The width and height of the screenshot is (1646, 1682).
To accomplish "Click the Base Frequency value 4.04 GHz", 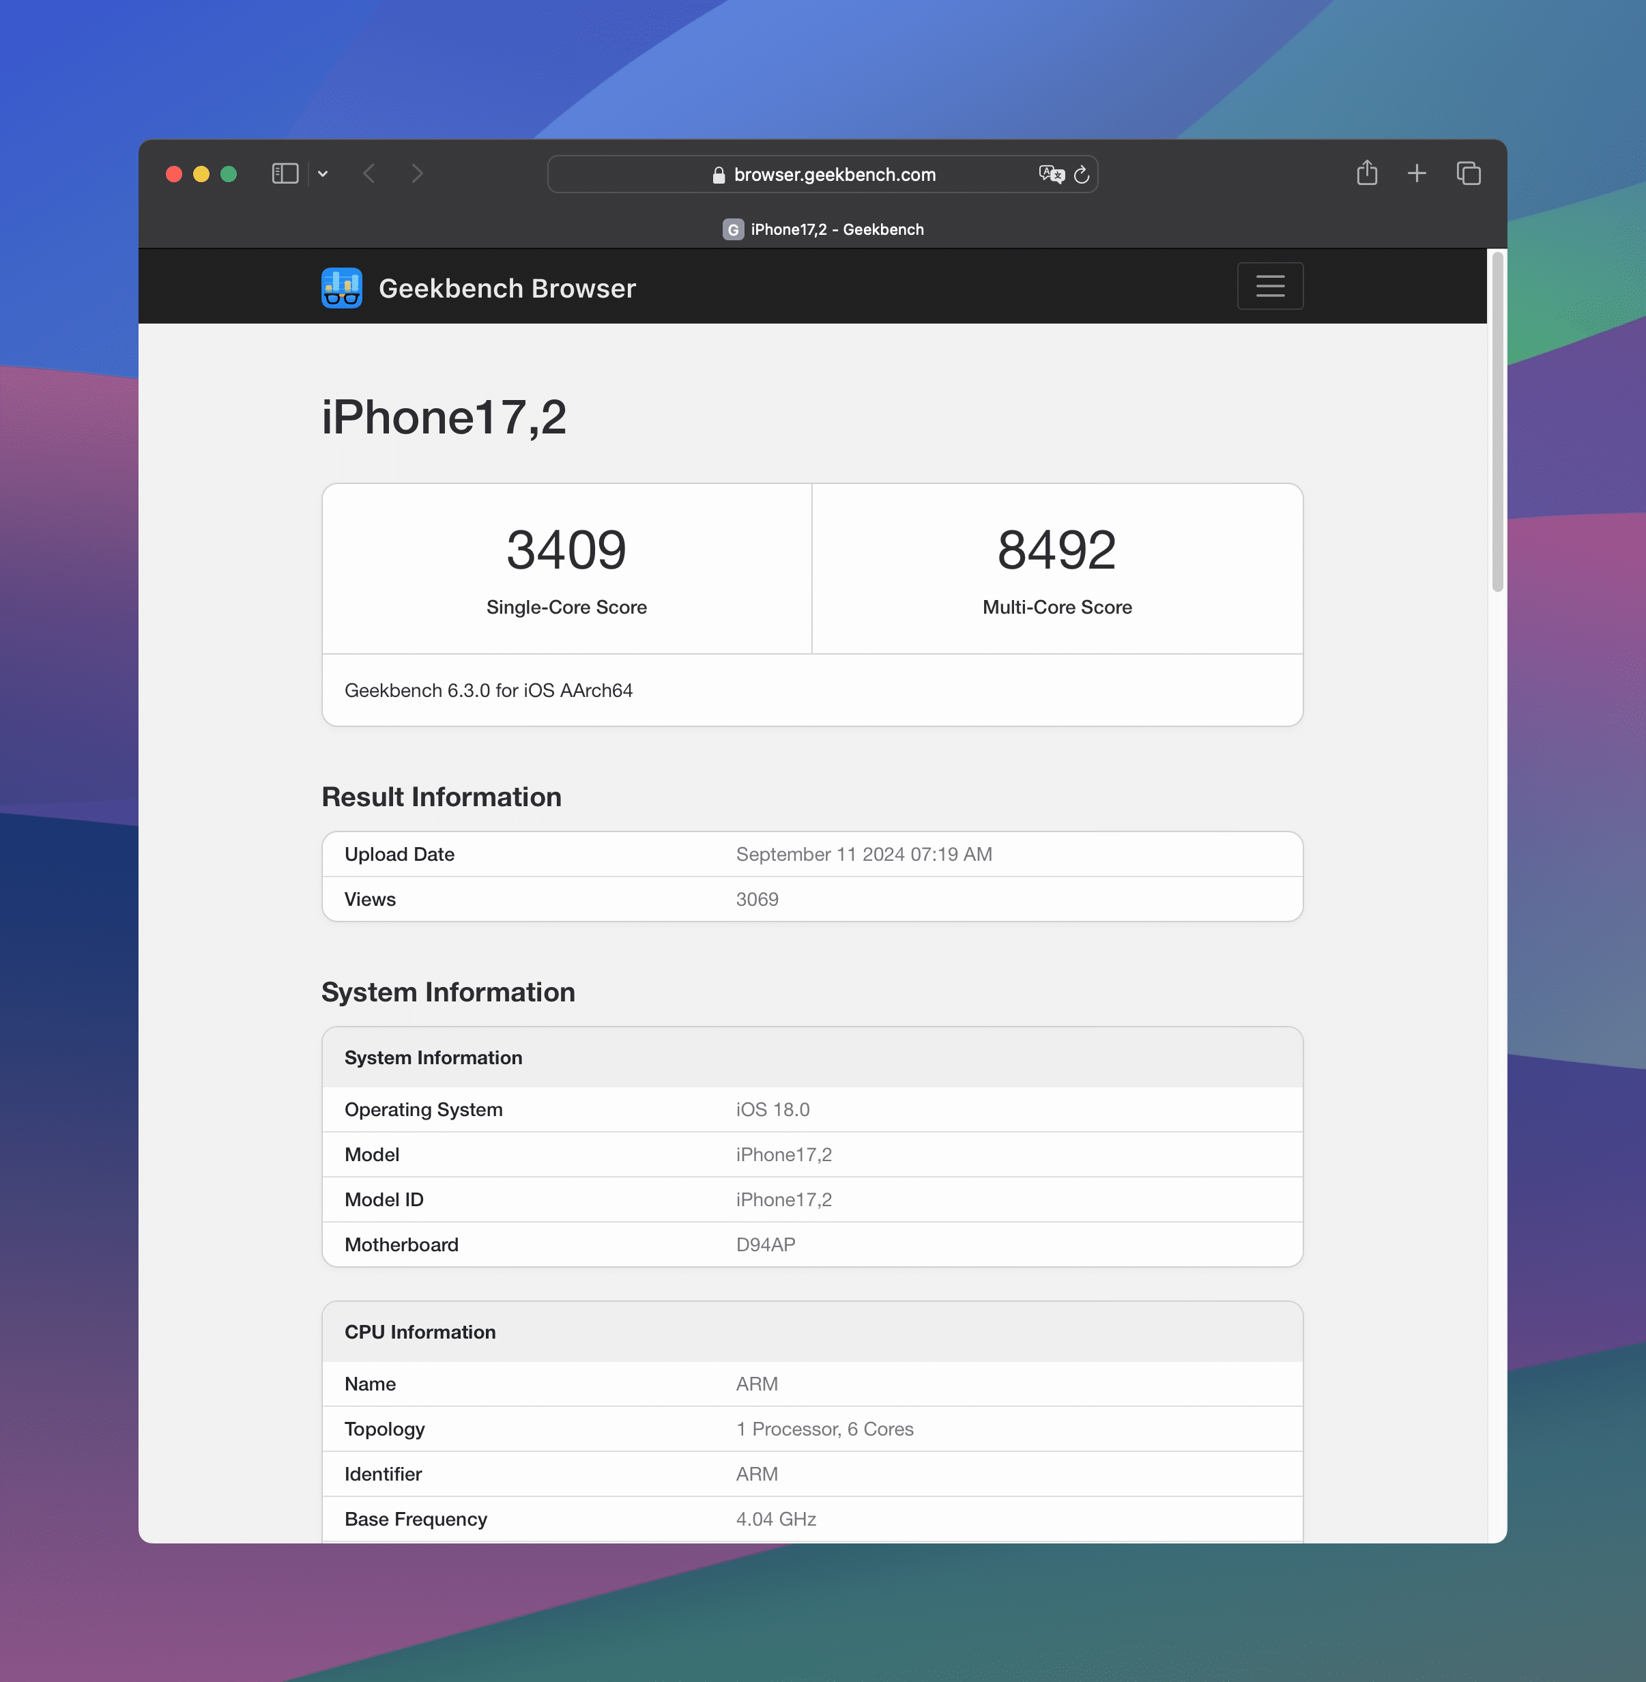I will coord(777,1519).
